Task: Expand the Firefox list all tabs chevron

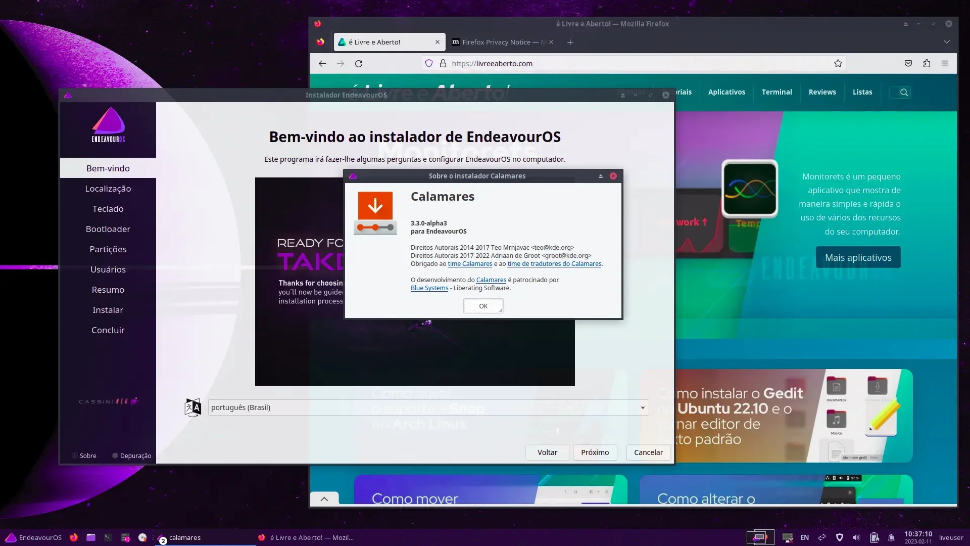Action: [x=947, y=42]
